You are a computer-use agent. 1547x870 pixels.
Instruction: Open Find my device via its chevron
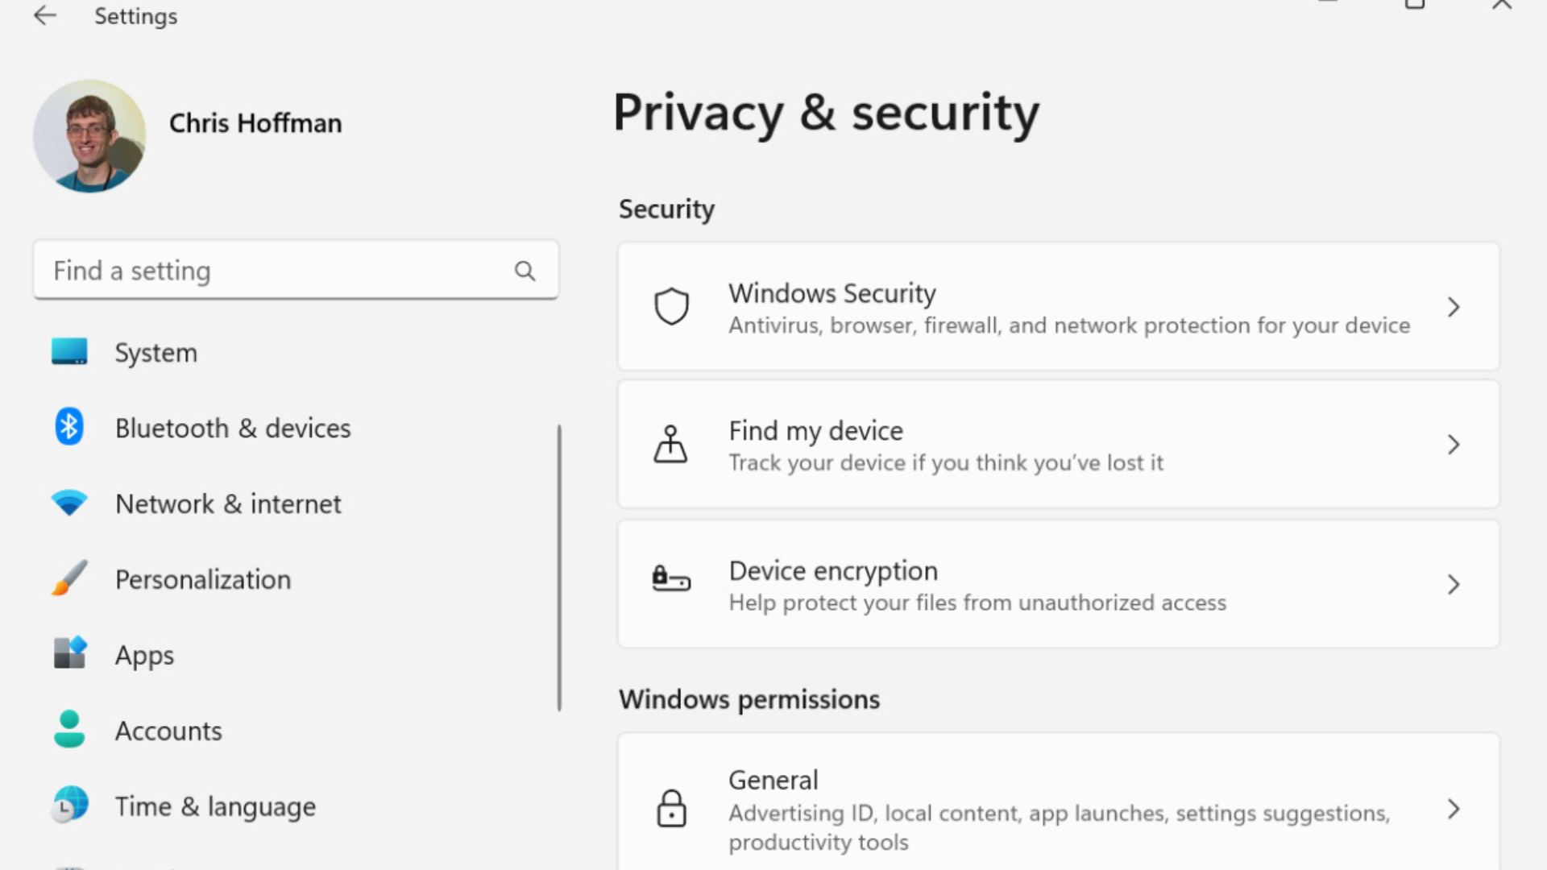click(1453, 444)
